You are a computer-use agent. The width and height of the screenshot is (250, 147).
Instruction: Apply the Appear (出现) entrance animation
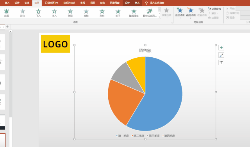(x=7, y=13)
